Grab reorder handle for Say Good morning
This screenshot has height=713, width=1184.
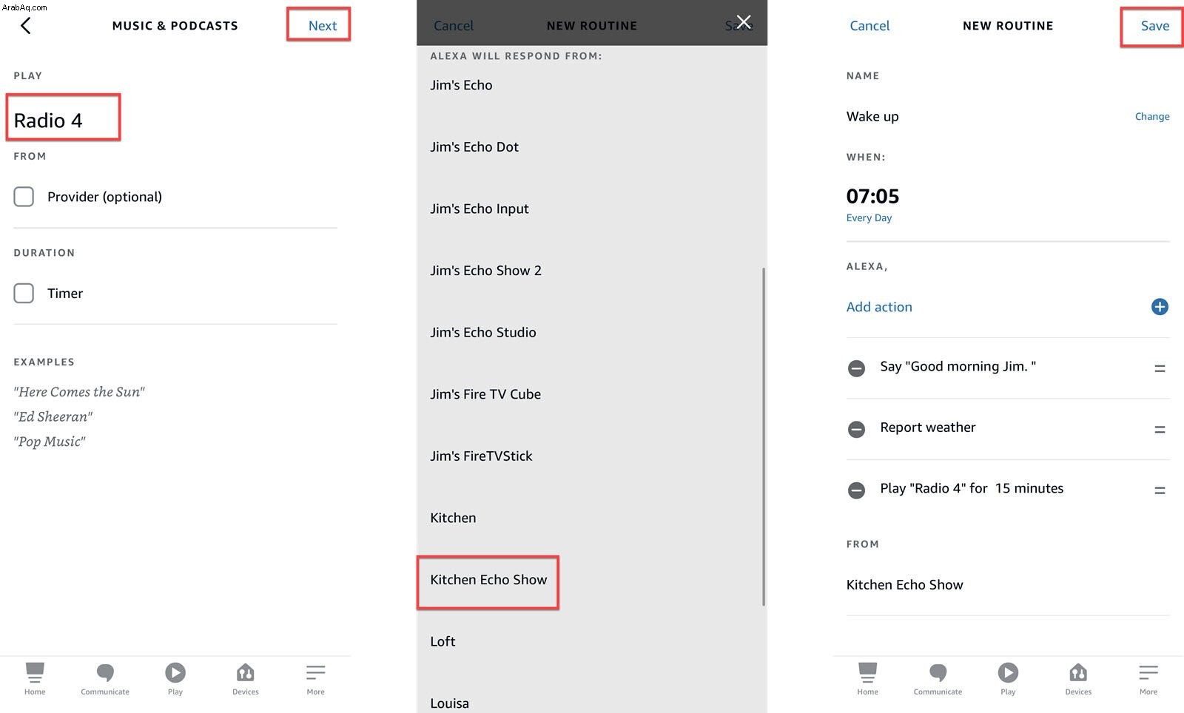[x=1160, y=368]
